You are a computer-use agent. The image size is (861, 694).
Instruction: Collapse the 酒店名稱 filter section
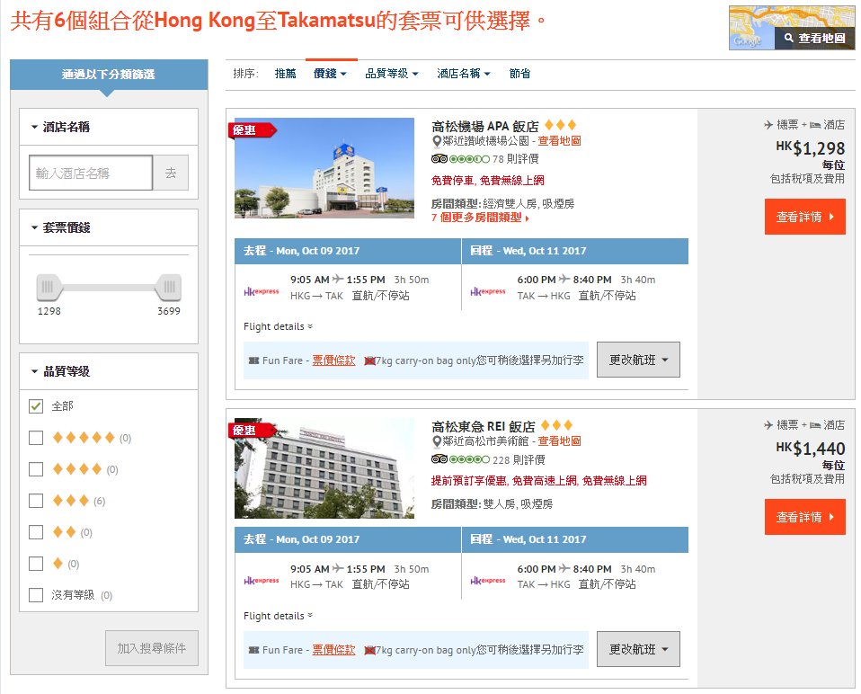point(109,127)
